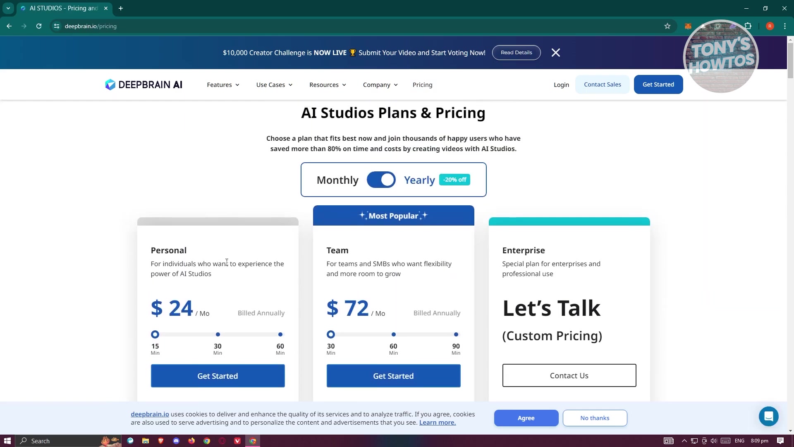Open the Chrome profile avatar

click(770, 26)
